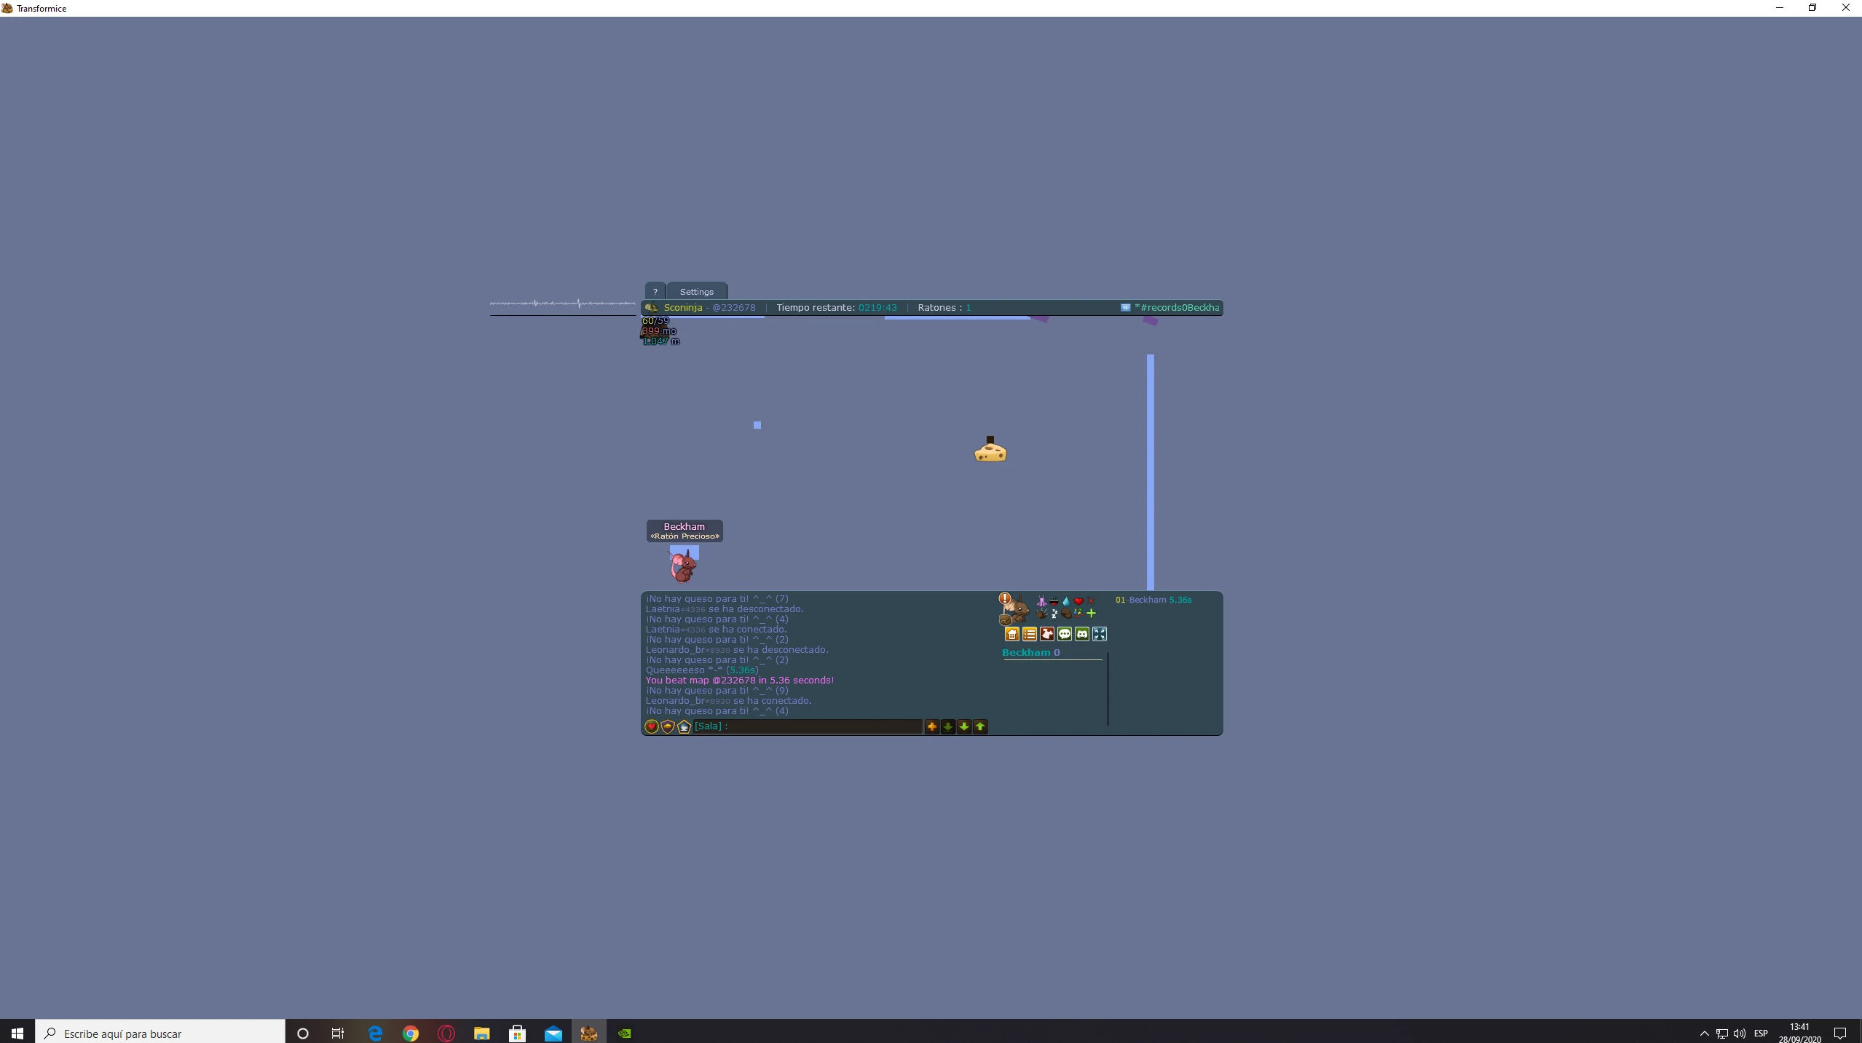Open File Explorer from the taskbar
This screenshot has width=1862, height=1043.
coord(482,1033)
